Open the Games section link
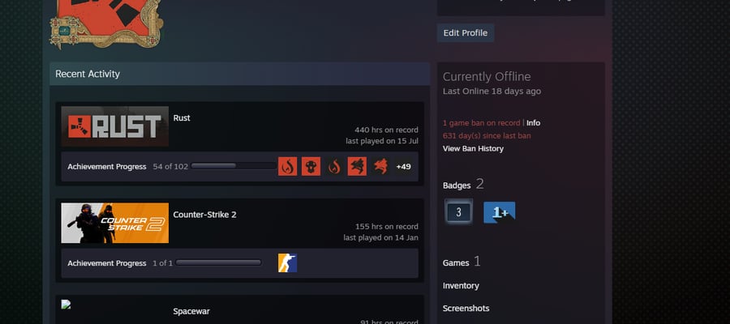This screenshot has height=324, width=730. (456, 263)
